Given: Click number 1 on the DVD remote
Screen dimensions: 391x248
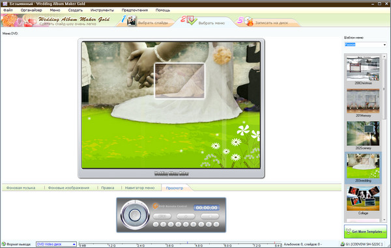Looking at the screenshot, I should tap(156, 225).
